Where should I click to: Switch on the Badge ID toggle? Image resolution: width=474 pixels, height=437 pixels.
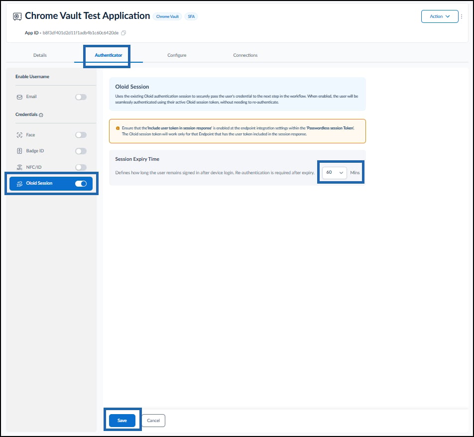click(81, 151)
